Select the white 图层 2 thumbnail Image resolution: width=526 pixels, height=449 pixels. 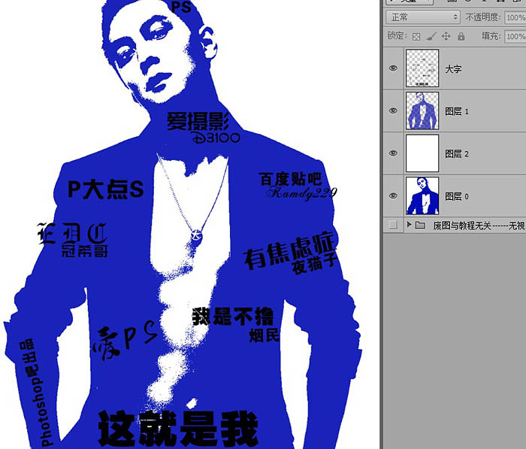pos(422,153)
